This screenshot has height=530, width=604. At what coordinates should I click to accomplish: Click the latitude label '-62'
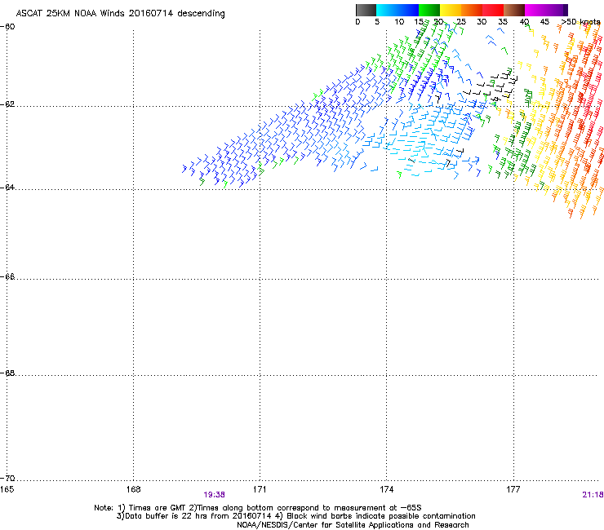click(7, 104)
